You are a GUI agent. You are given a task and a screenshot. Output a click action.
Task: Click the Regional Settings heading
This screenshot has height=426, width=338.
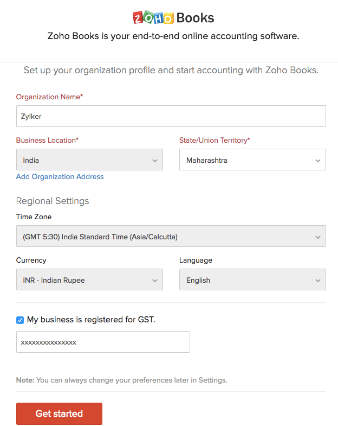[x=53, y=201]
